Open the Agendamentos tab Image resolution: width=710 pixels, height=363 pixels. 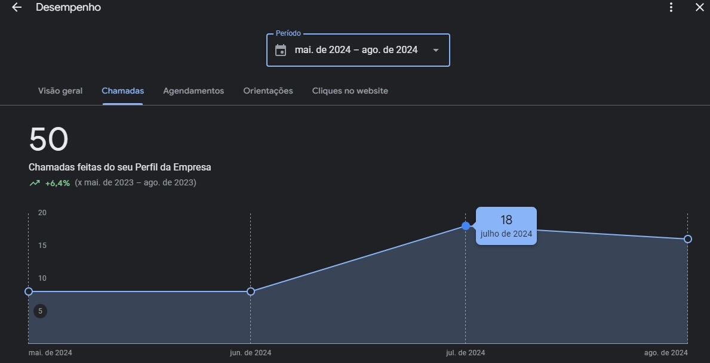click(193, 91)
